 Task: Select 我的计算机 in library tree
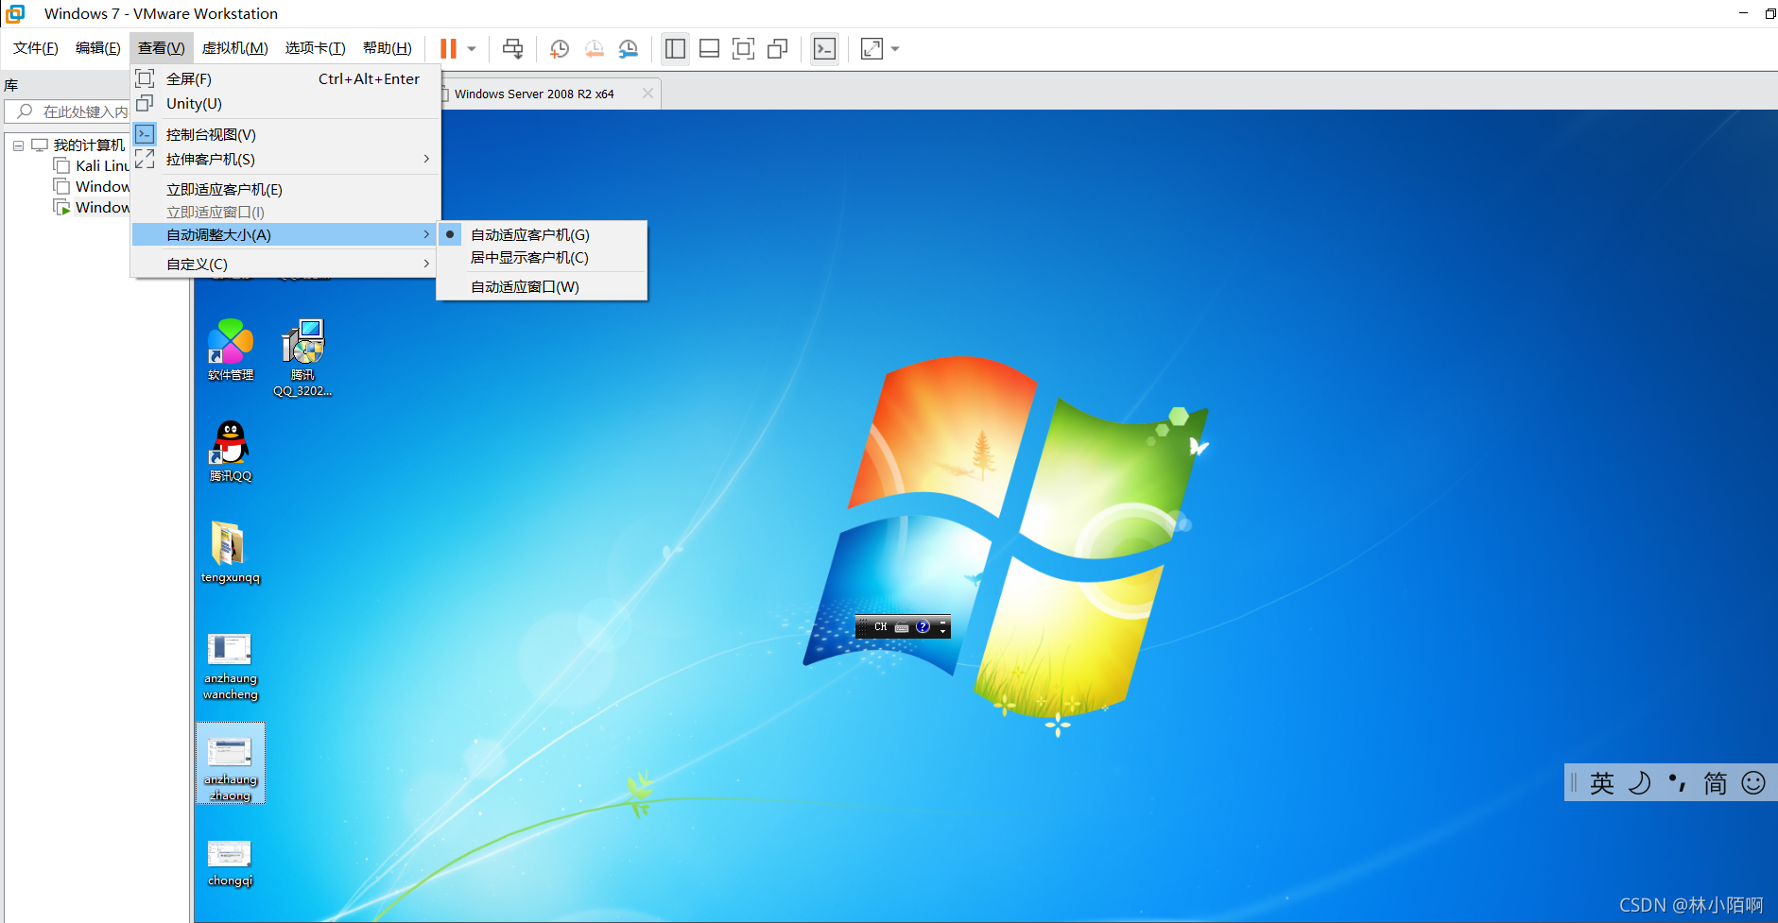89,145
